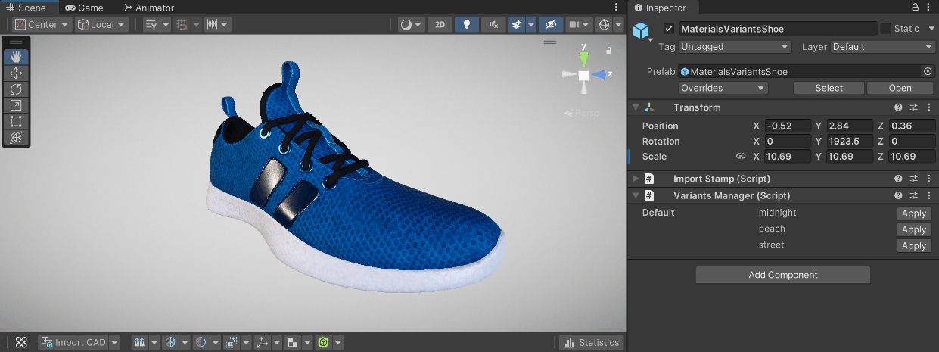Click the Position X input field
The height and width of the screenshot is (352, 939).
click(788, 126)
